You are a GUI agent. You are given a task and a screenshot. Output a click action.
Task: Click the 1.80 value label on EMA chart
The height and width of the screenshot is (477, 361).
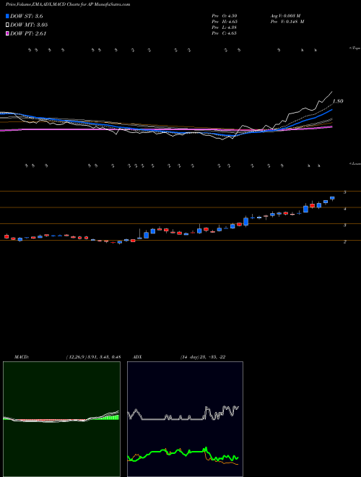338,101
